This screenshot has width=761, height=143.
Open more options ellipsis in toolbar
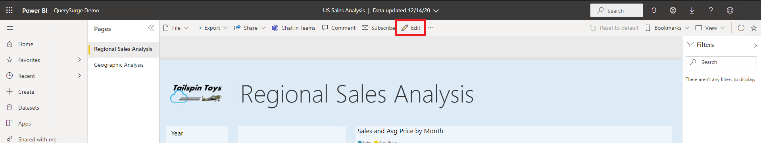point(430,28)
